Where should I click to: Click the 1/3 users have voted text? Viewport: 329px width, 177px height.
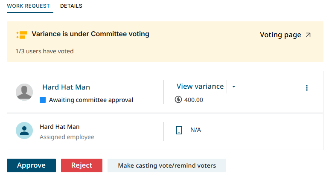click(44, 51)
